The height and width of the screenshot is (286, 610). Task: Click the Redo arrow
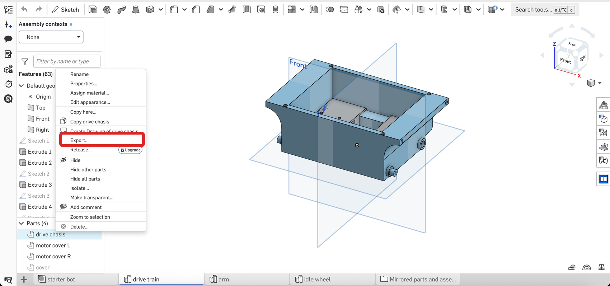click(x=39, y=9)
